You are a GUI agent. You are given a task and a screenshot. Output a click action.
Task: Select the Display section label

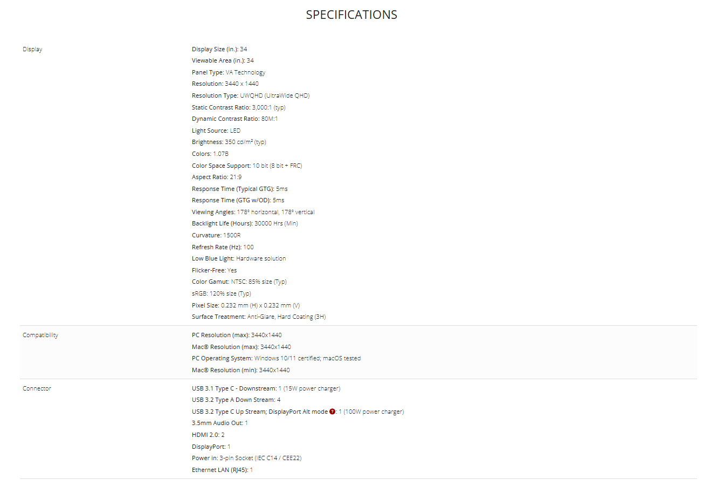pos(32,49)
